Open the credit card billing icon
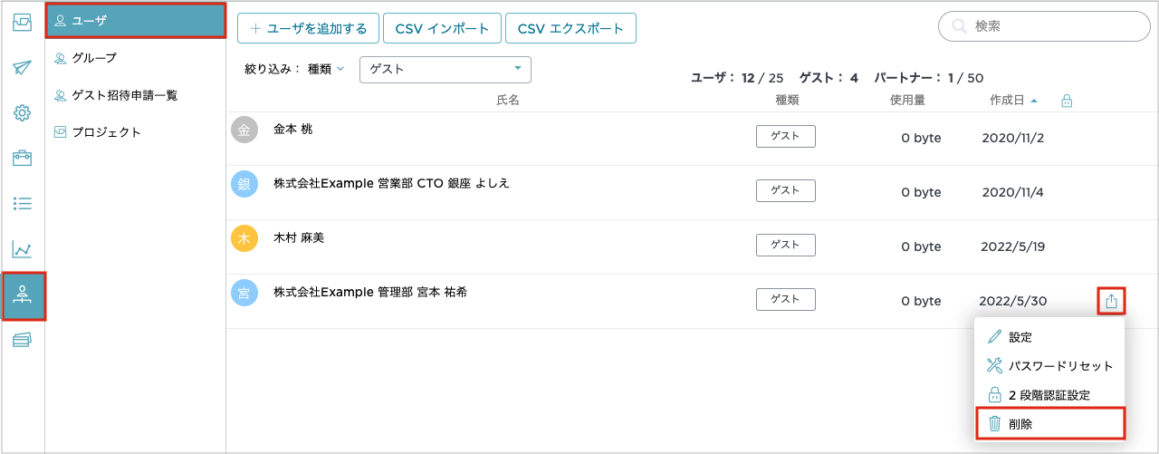 pyautogui.click(x=23, y=340)
